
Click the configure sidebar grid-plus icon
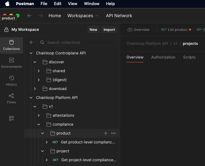point(11,118)
